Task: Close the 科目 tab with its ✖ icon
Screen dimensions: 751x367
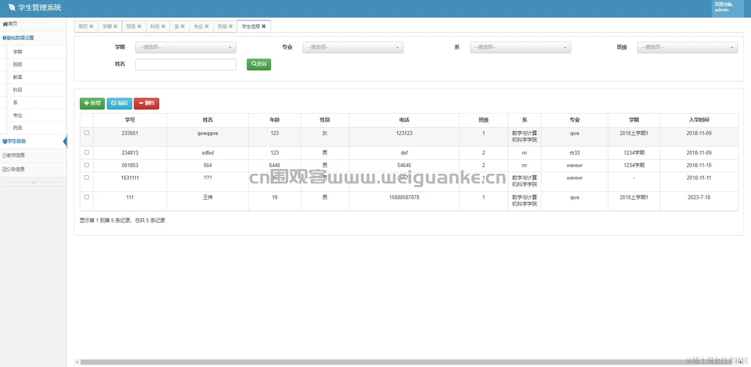Action: [163, 26]
